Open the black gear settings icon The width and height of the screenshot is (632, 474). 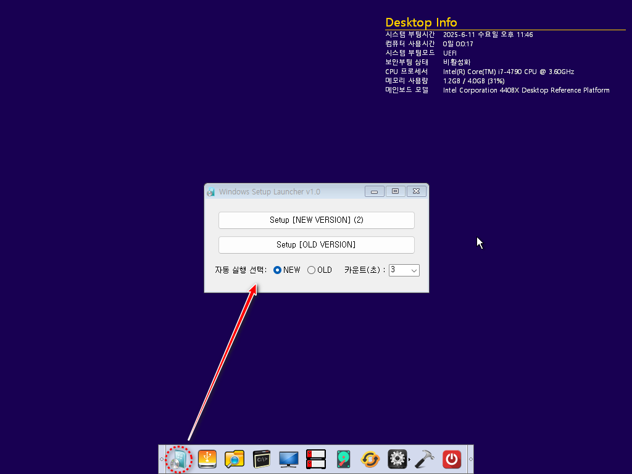[397, 459]
